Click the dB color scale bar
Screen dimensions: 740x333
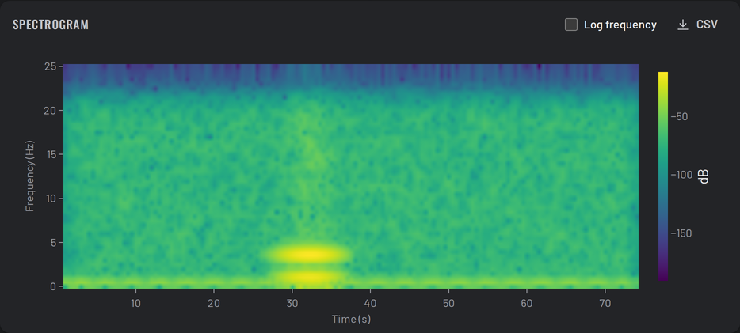pyautogui.click(x=663, y=176)
